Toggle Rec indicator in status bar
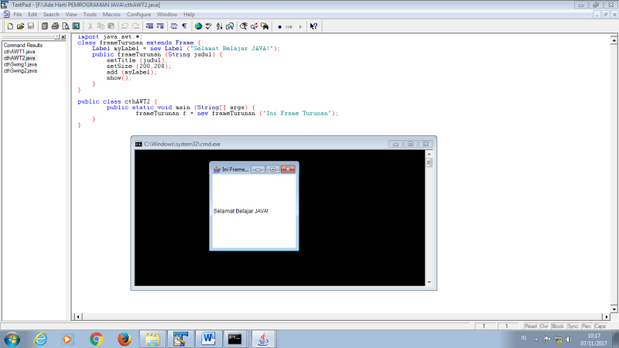 point(587,326)
